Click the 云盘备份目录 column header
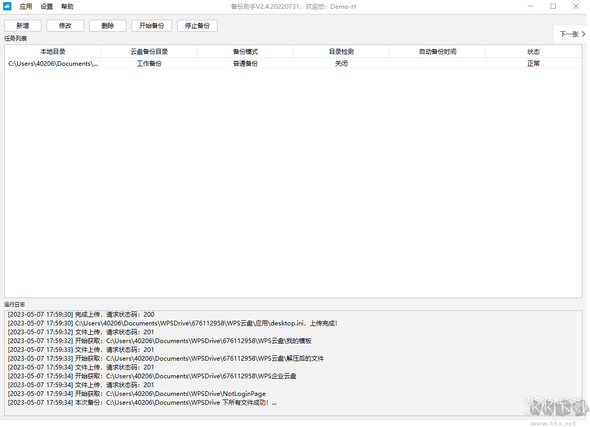This screenshot has height=427, width=590. pyautogui.click(x=149, y=51)
